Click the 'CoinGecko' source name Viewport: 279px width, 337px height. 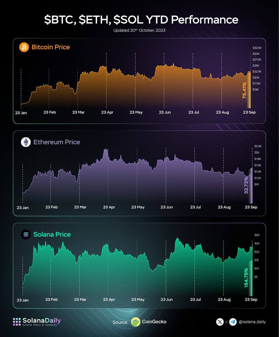(154, 322)
